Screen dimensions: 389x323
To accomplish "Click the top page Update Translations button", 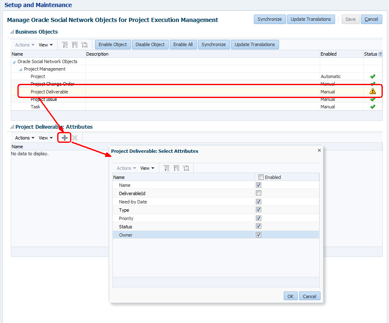I will pos(311,20).
